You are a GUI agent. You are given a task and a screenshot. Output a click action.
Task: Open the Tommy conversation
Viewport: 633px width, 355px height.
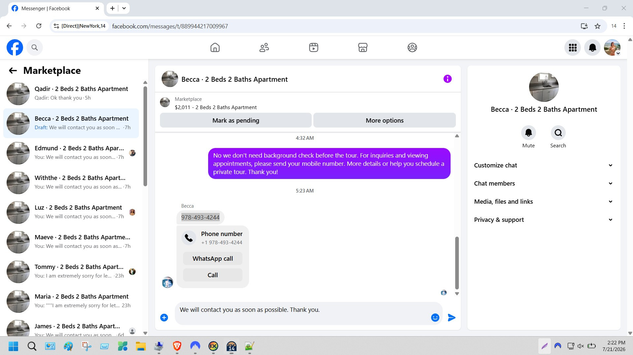[x=71, y=272]
